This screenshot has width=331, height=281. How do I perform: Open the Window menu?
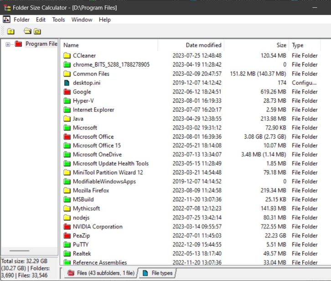82,20
